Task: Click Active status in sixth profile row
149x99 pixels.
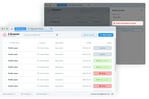Action: click(x=102, y=80)
